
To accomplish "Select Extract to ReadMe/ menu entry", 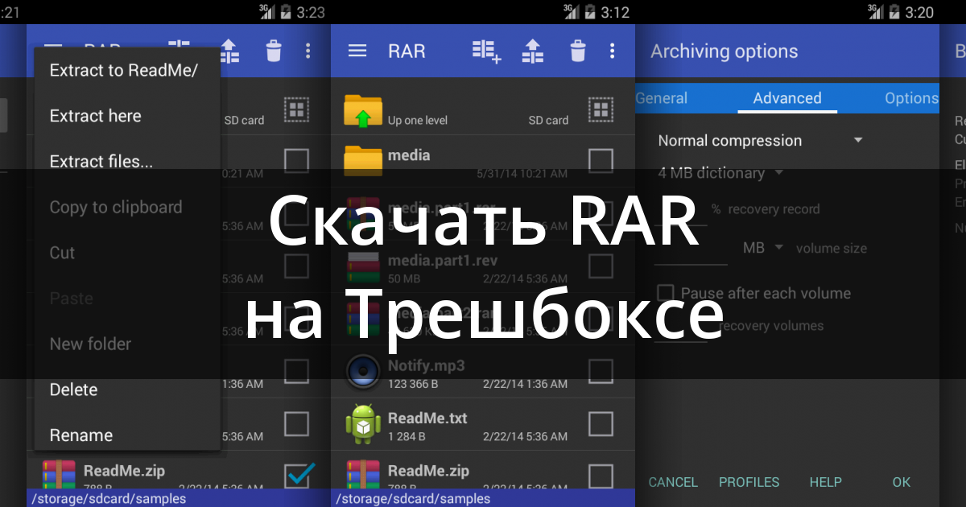I will point(123,70).
